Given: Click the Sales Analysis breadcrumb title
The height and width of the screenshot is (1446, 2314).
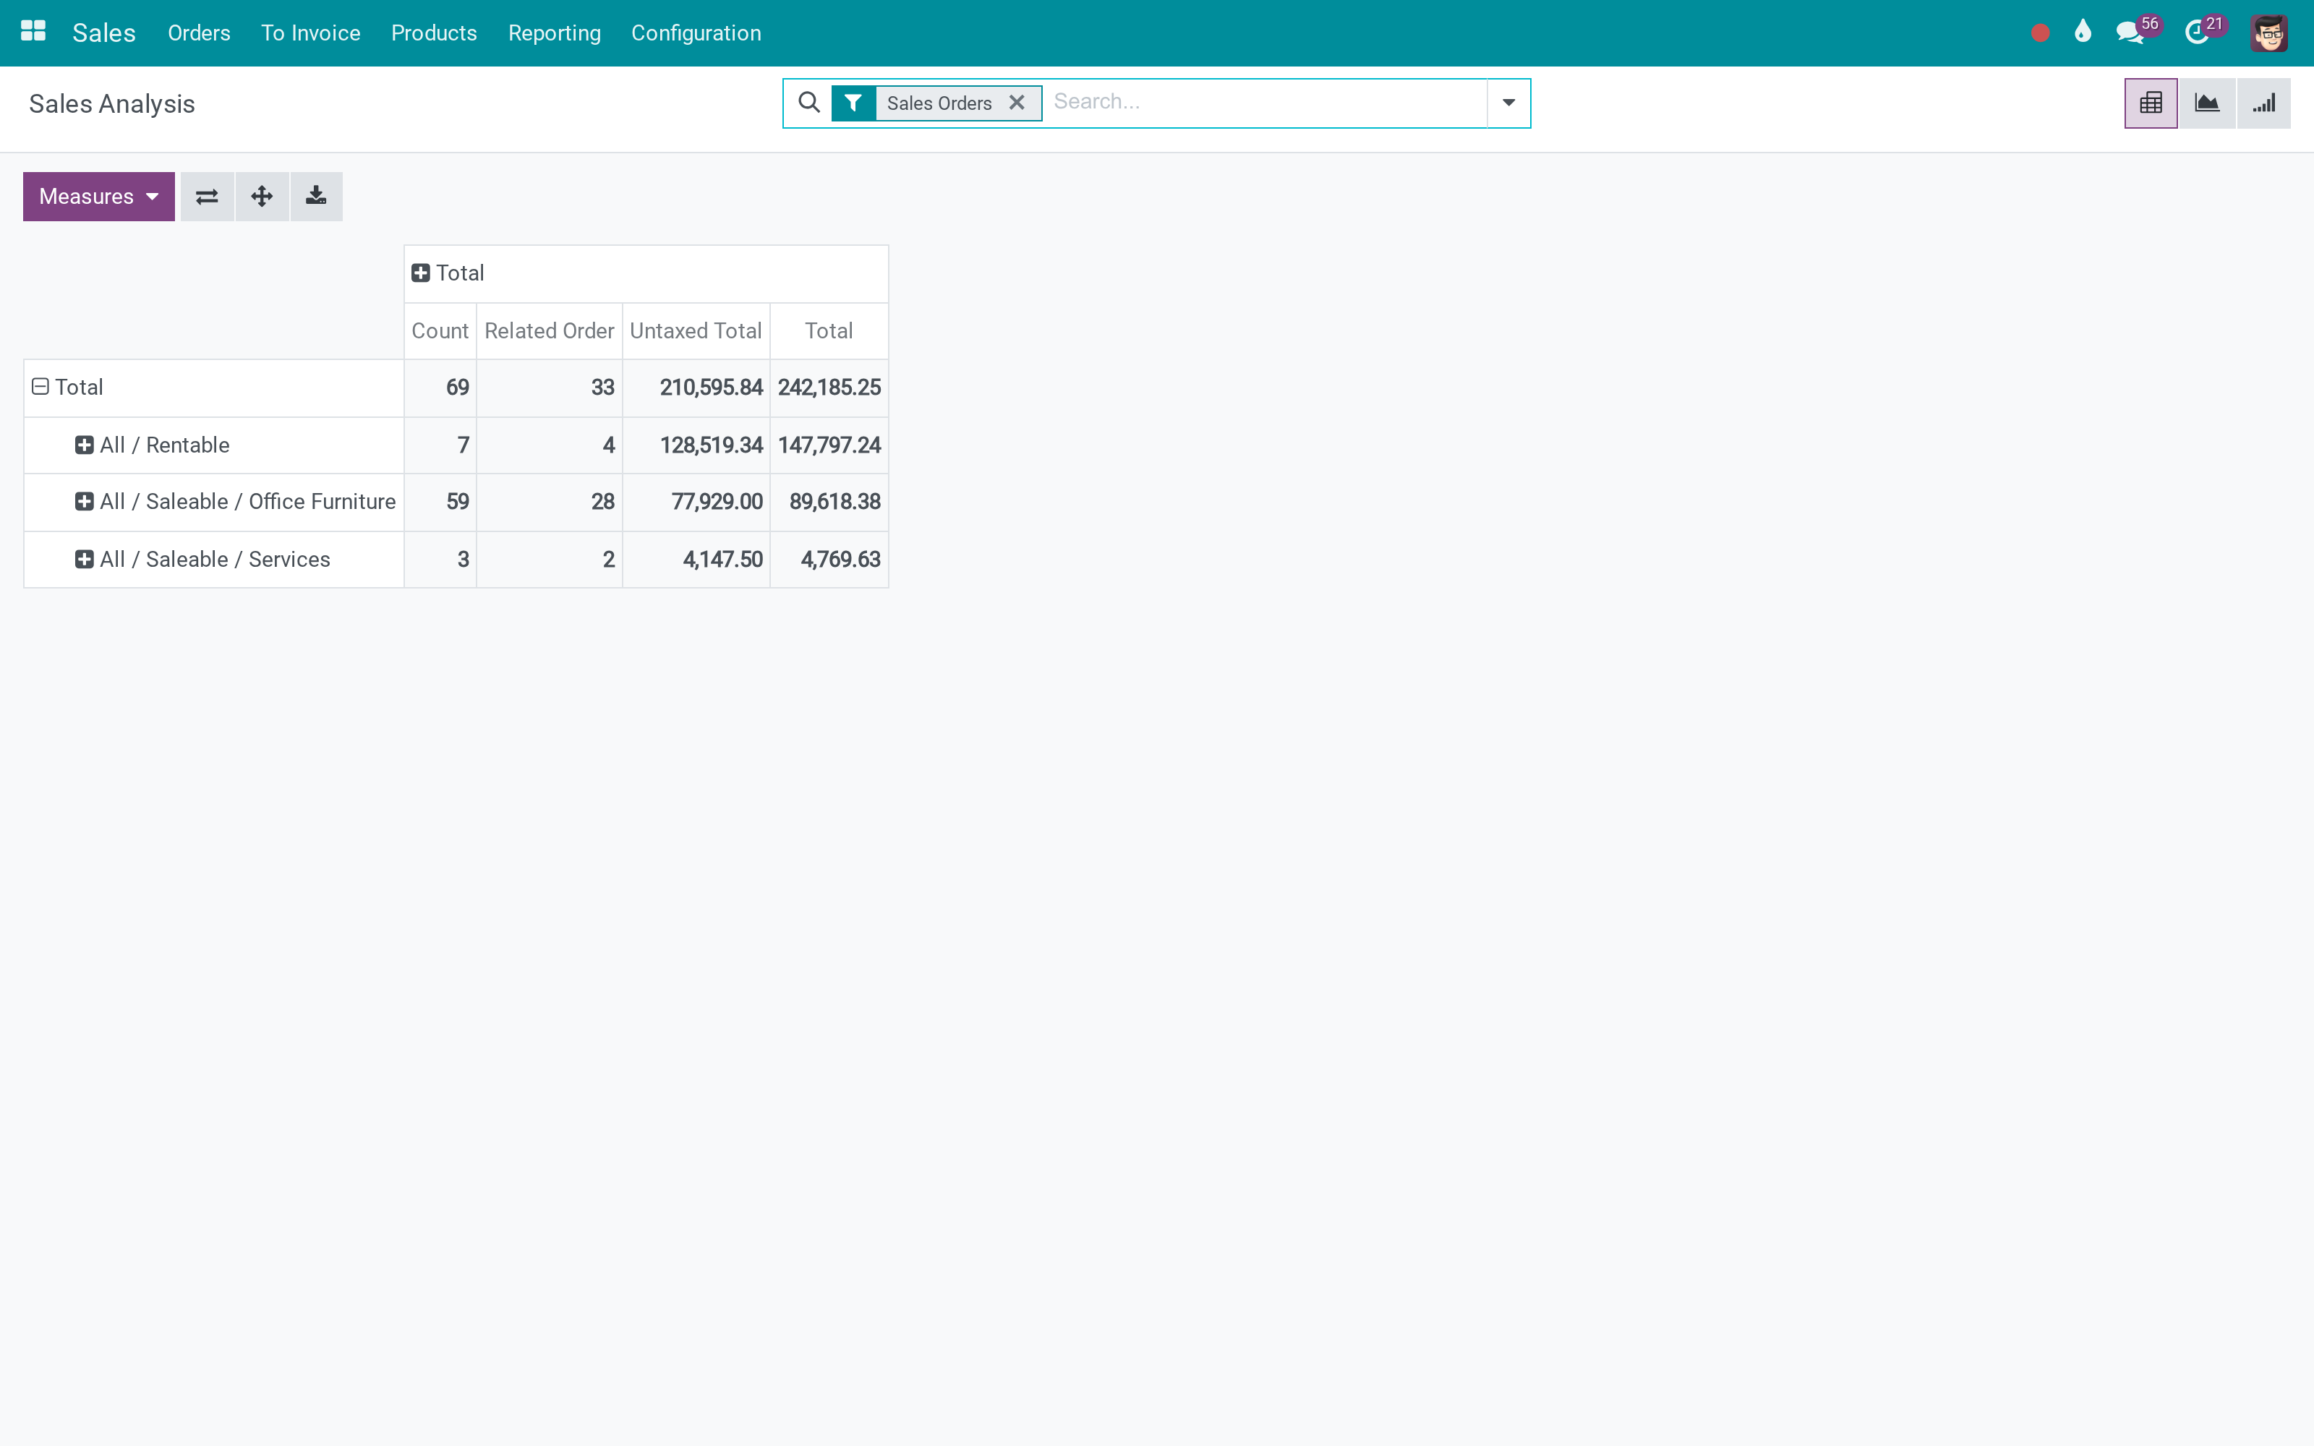Looking at the screenshot, I should point(112,103).
